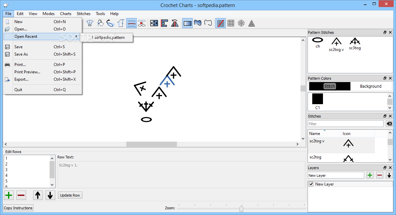Click the Update Row button
The height and width of the screenshot is (215, 396).
(70, 195)
